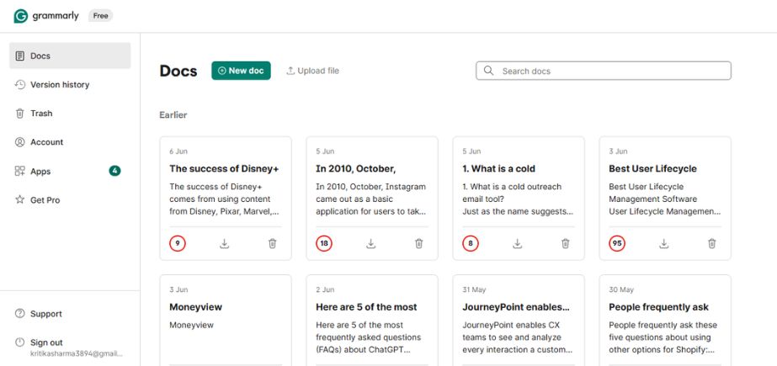Image resolution: width=777 pixels, height=366 pixels.
Task: View score 95 on User Lifecycle doc
Action: click(x=617, y=244)
